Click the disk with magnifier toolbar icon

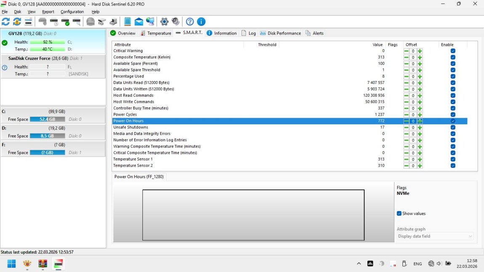click(x=77, y=21)
